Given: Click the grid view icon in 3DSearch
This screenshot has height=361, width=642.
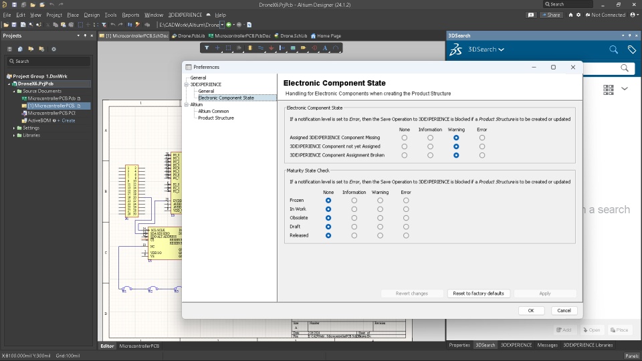Looking at the screenshot, I should pyautogui.click(x=608, y=89).
